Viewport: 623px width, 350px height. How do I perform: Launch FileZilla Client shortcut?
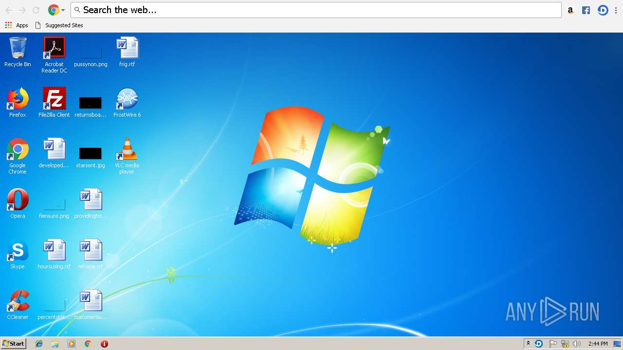54,102
